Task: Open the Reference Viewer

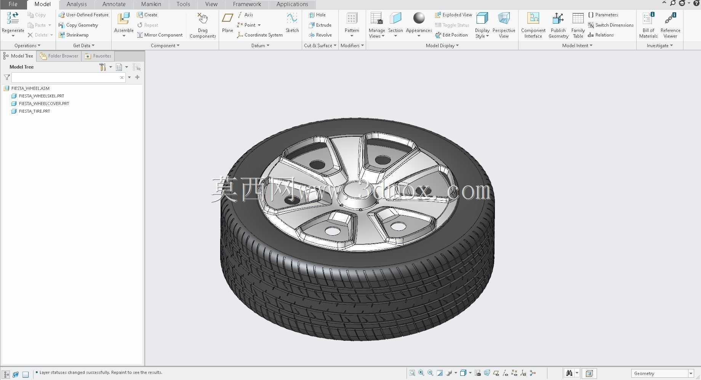Action: (x=670, y=25)
